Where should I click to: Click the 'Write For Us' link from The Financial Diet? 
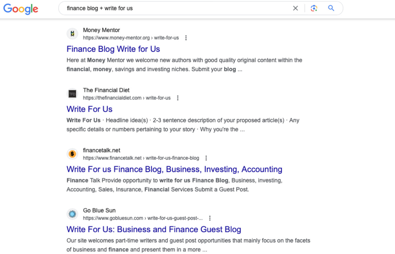pyautogui.click(x=89, y=109)
